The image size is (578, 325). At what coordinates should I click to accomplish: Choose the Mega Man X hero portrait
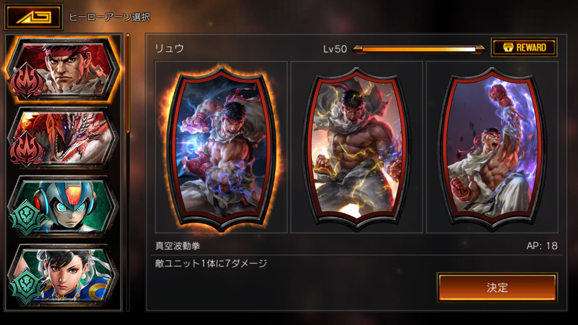point(63,206)
